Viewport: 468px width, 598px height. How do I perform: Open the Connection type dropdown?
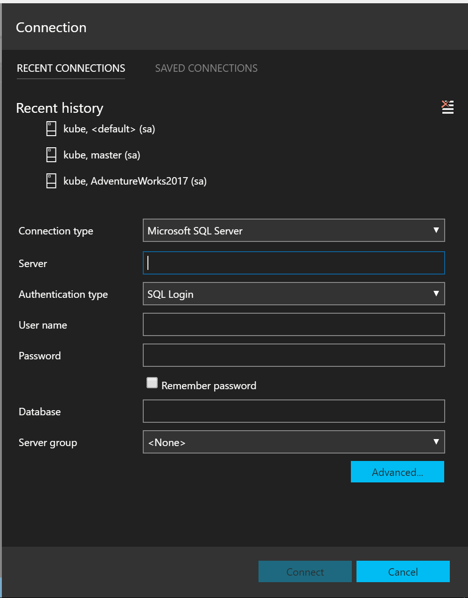point(293,230)
